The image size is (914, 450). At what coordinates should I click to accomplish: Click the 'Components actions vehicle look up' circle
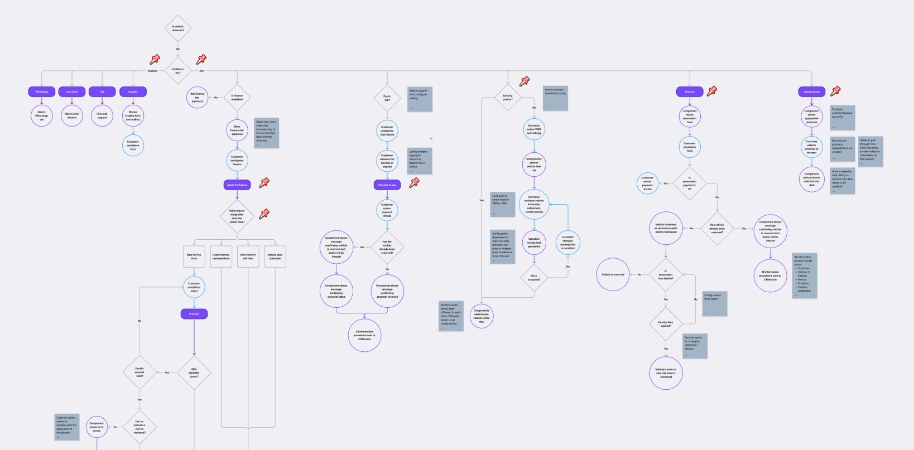click(x=534, y=164)
